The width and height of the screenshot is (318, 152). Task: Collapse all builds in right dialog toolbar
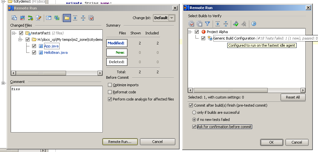click(226, 24)
